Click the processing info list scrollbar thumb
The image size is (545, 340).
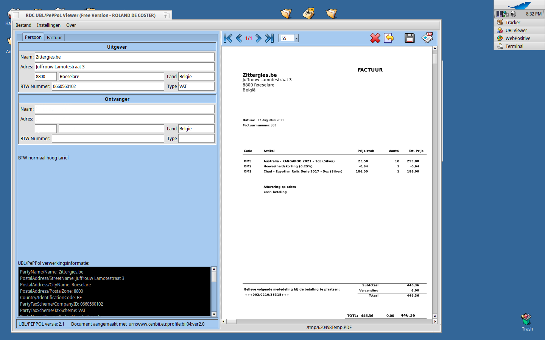pyautogui.click(x=214, y=277)
